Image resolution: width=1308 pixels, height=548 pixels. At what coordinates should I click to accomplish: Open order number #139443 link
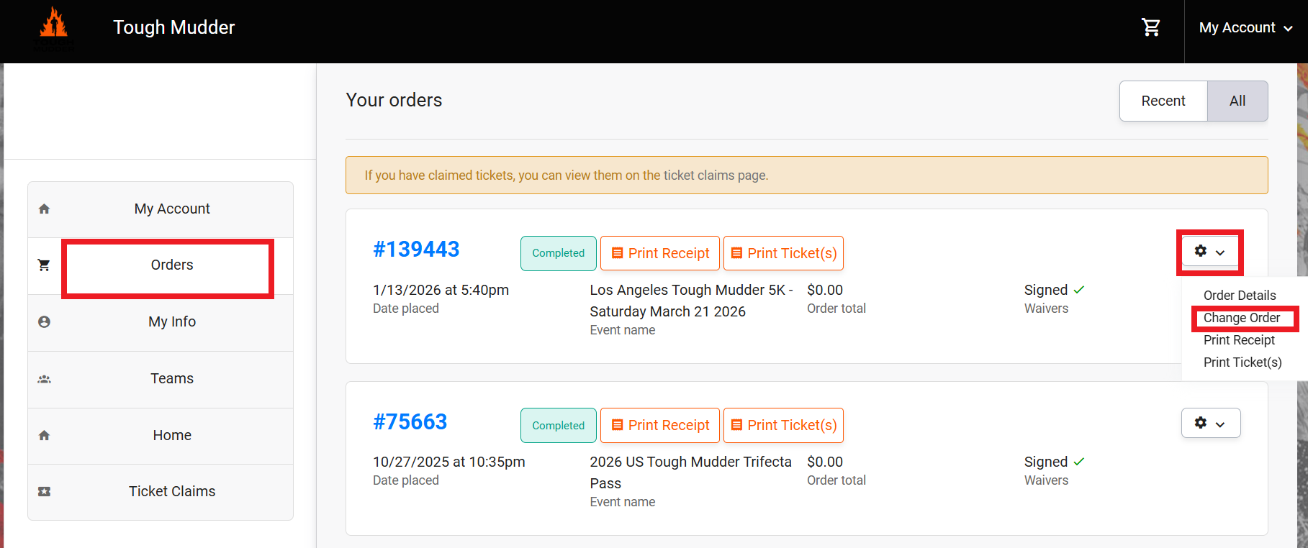click(416, 249)
